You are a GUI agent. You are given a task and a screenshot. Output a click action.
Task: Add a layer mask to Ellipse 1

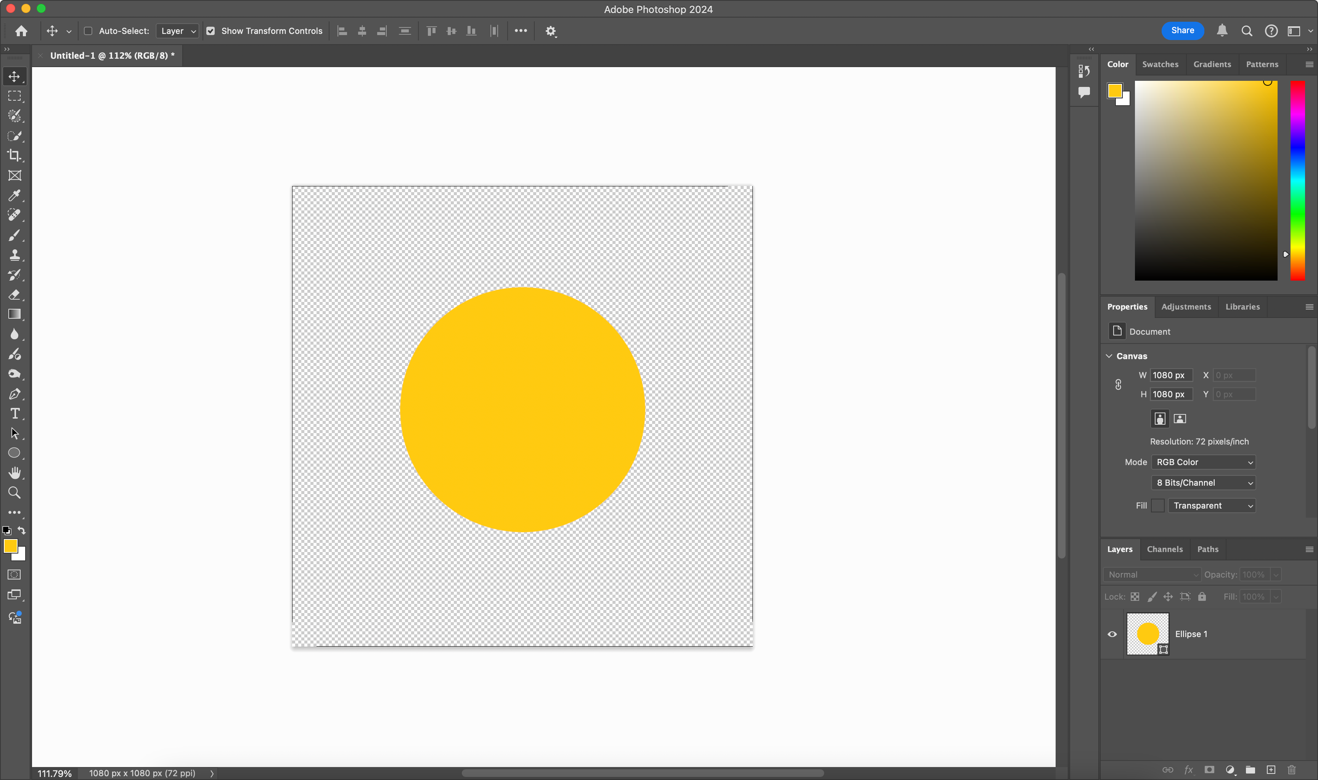1209,769
